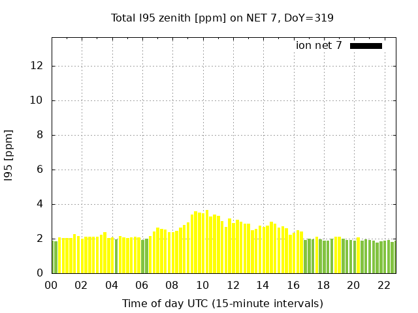Click the '00' tick label on the x-axis
The height and width of the screenshot is (313, 418).
tap(51, 285)
